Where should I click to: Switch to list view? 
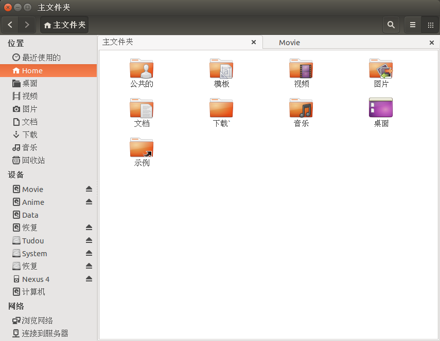point(413,25)
